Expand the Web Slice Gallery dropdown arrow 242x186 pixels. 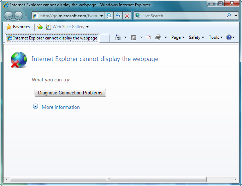(87, 27)
